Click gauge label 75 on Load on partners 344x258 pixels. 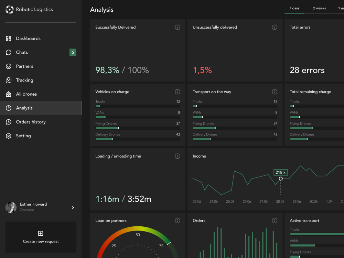point(161,246)
